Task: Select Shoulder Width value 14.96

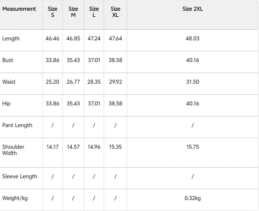Action: tap(94, 147)
